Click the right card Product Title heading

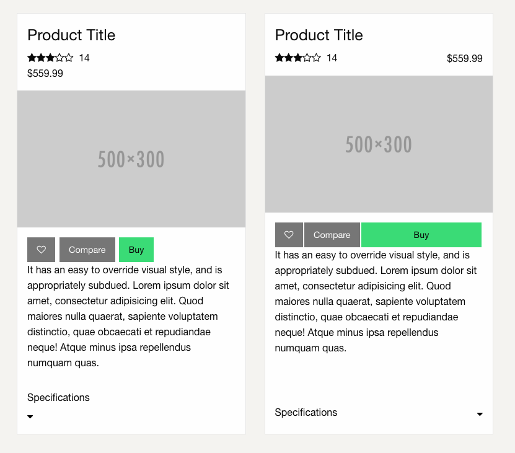(319, 35)
